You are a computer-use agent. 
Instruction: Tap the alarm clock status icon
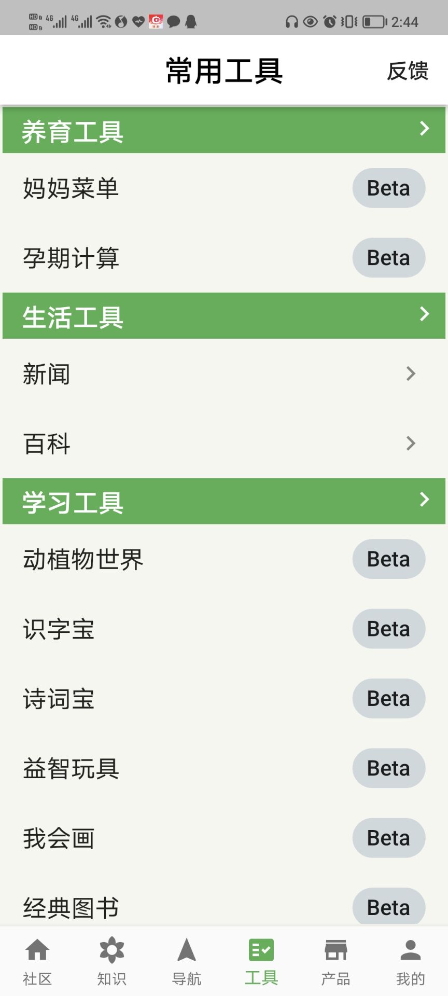(x=329, y=21)
